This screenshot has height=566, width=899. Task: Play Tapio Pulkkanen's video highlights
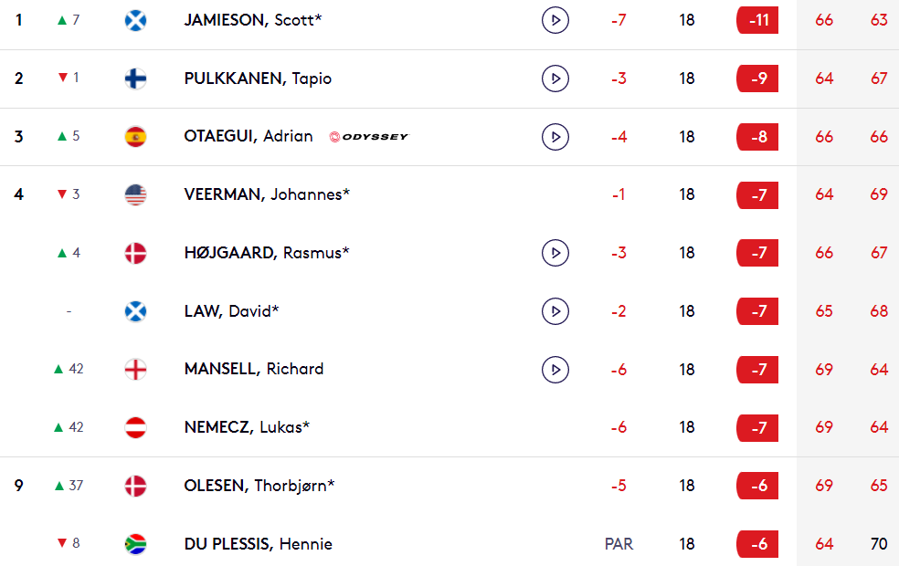tap(555, 79)
